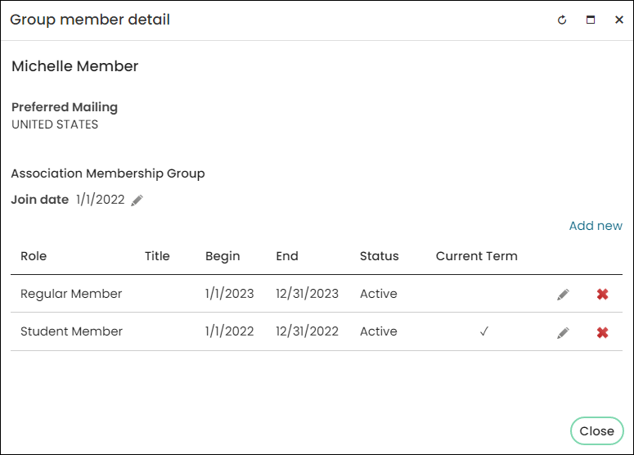Click the Join date value 1/1/2022
This screenshot has width=634, height=455.
[101, 200]
